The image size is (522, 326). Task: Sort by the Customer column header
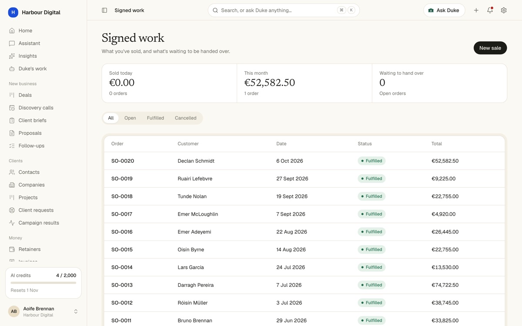click(188, 144)
